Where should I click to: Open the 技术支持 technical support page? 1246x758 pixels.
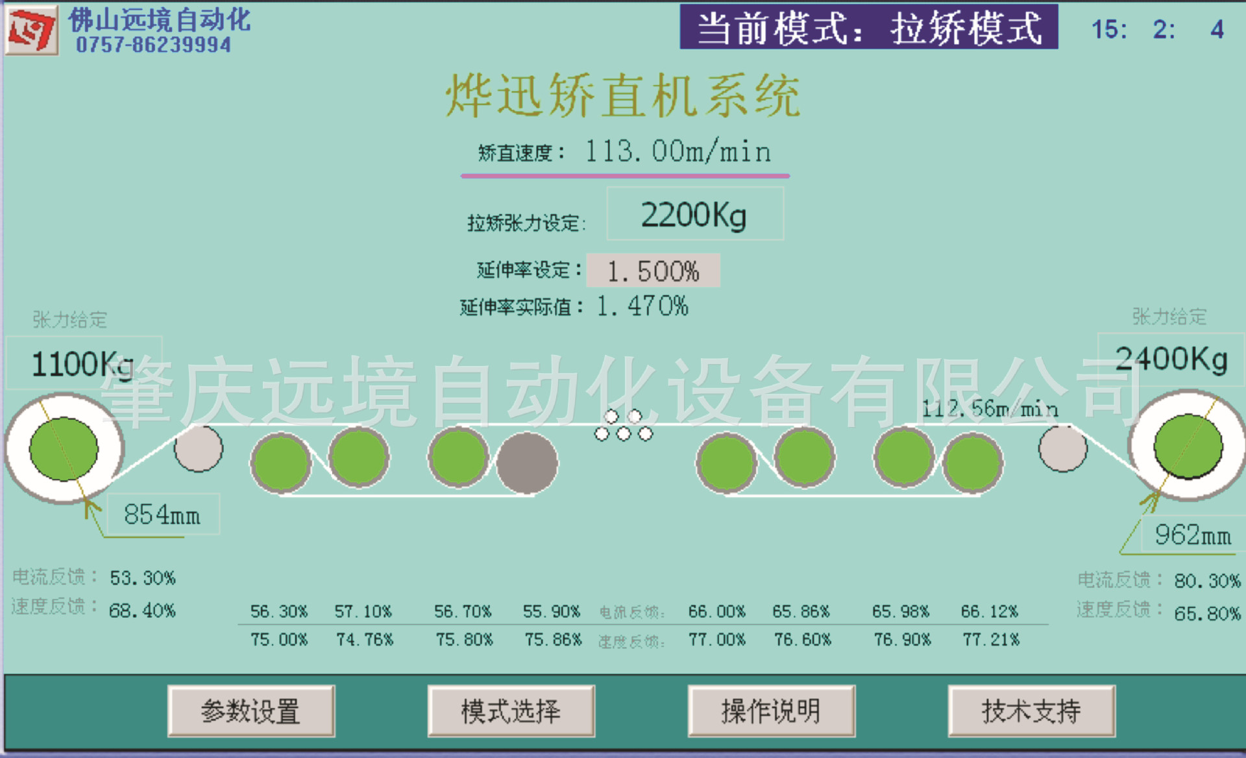(1031, 711)
